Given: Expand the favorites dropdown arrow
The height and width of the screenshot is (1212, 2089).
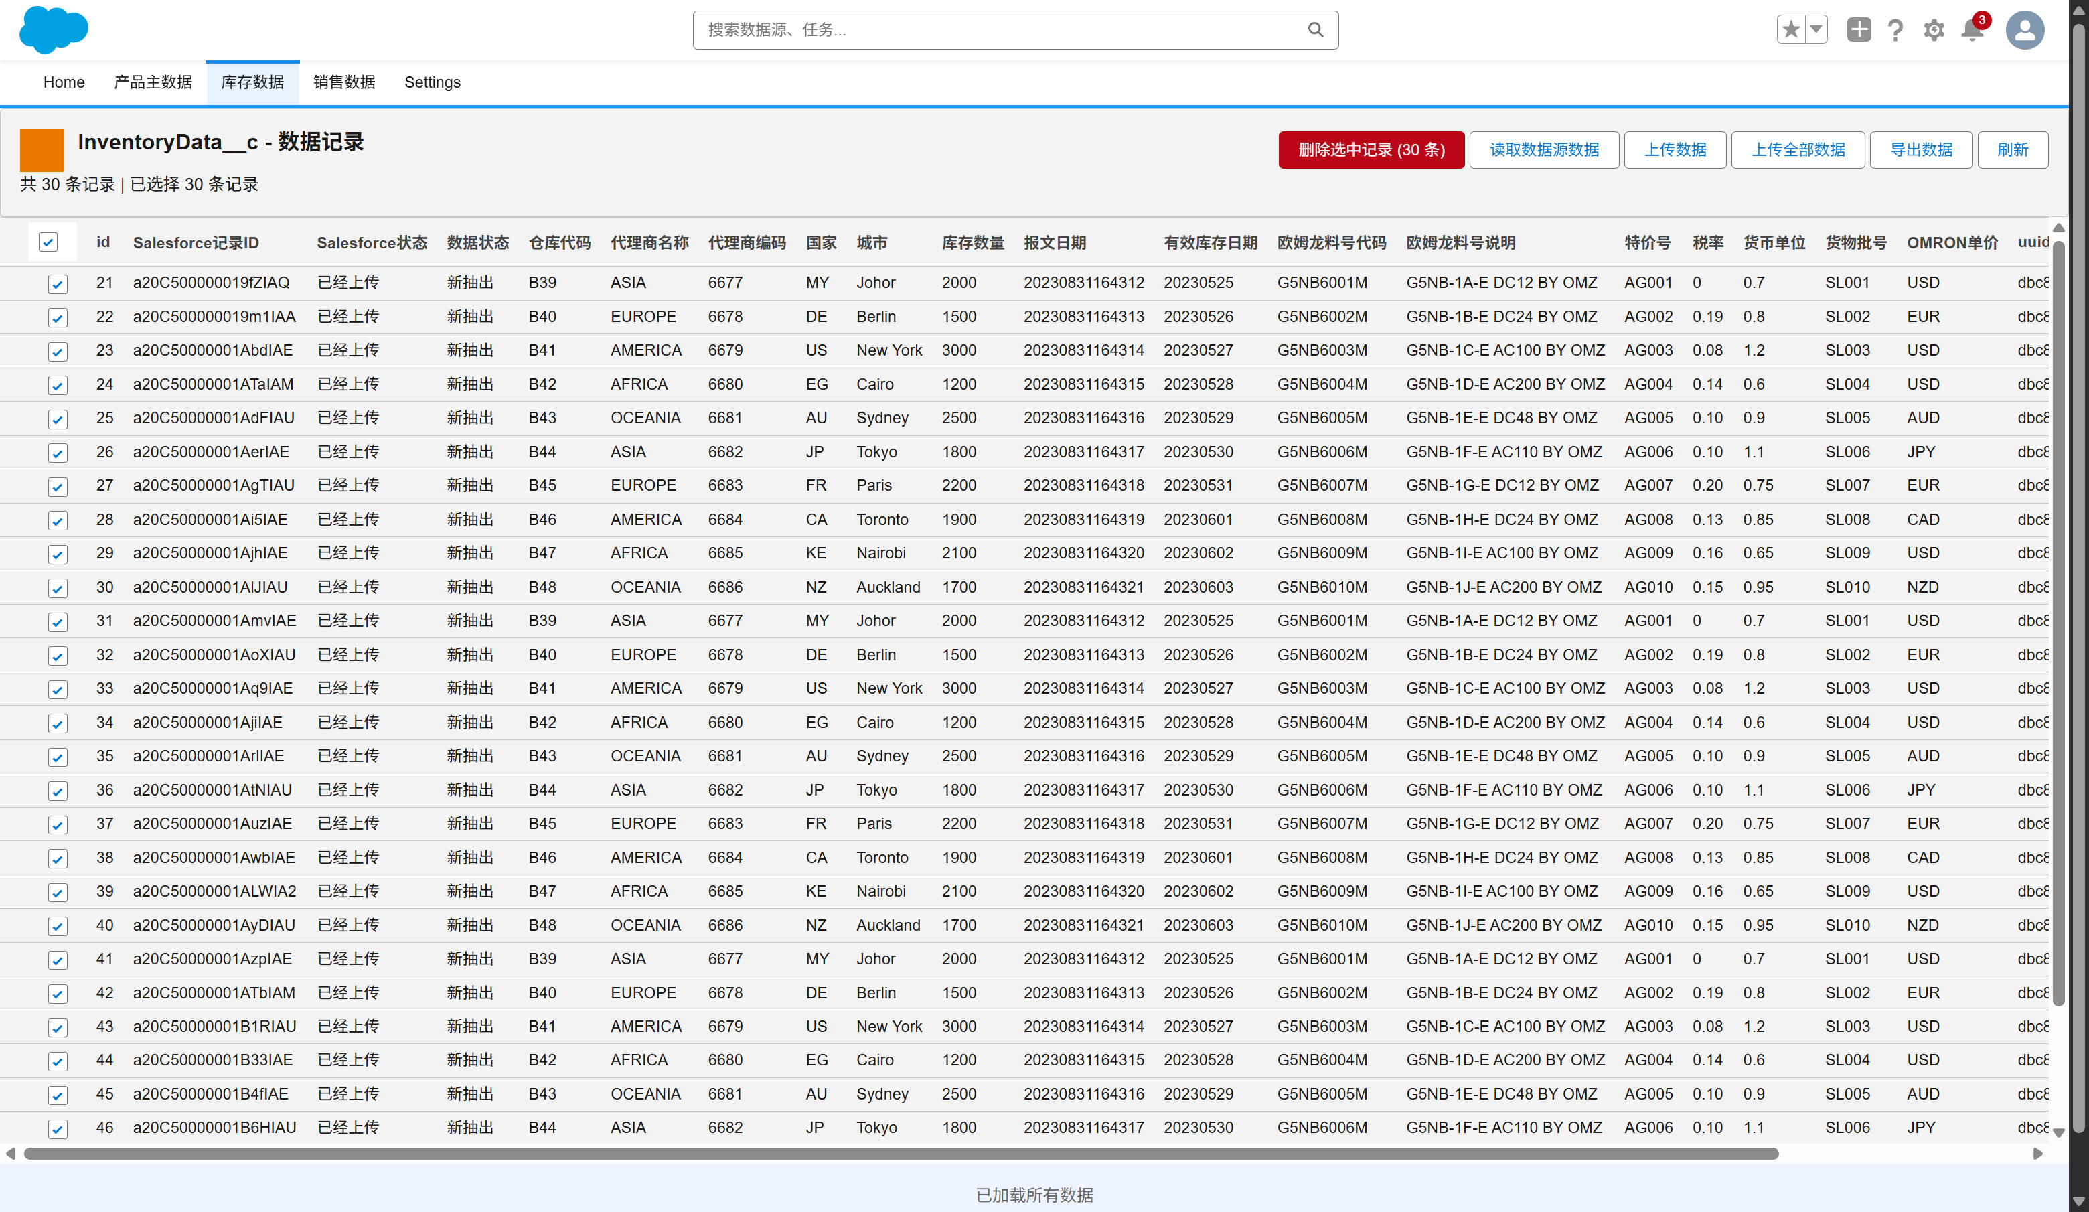Looking at the screenshot, I should coord(1815,29).
